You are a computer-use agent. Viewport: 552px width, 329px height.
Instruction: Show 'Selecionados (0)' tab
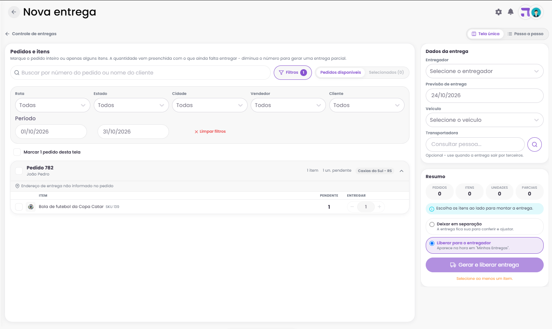point(386,73)
